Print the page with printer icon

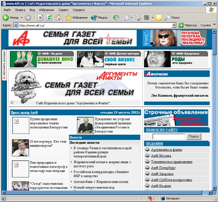point(138,18)
